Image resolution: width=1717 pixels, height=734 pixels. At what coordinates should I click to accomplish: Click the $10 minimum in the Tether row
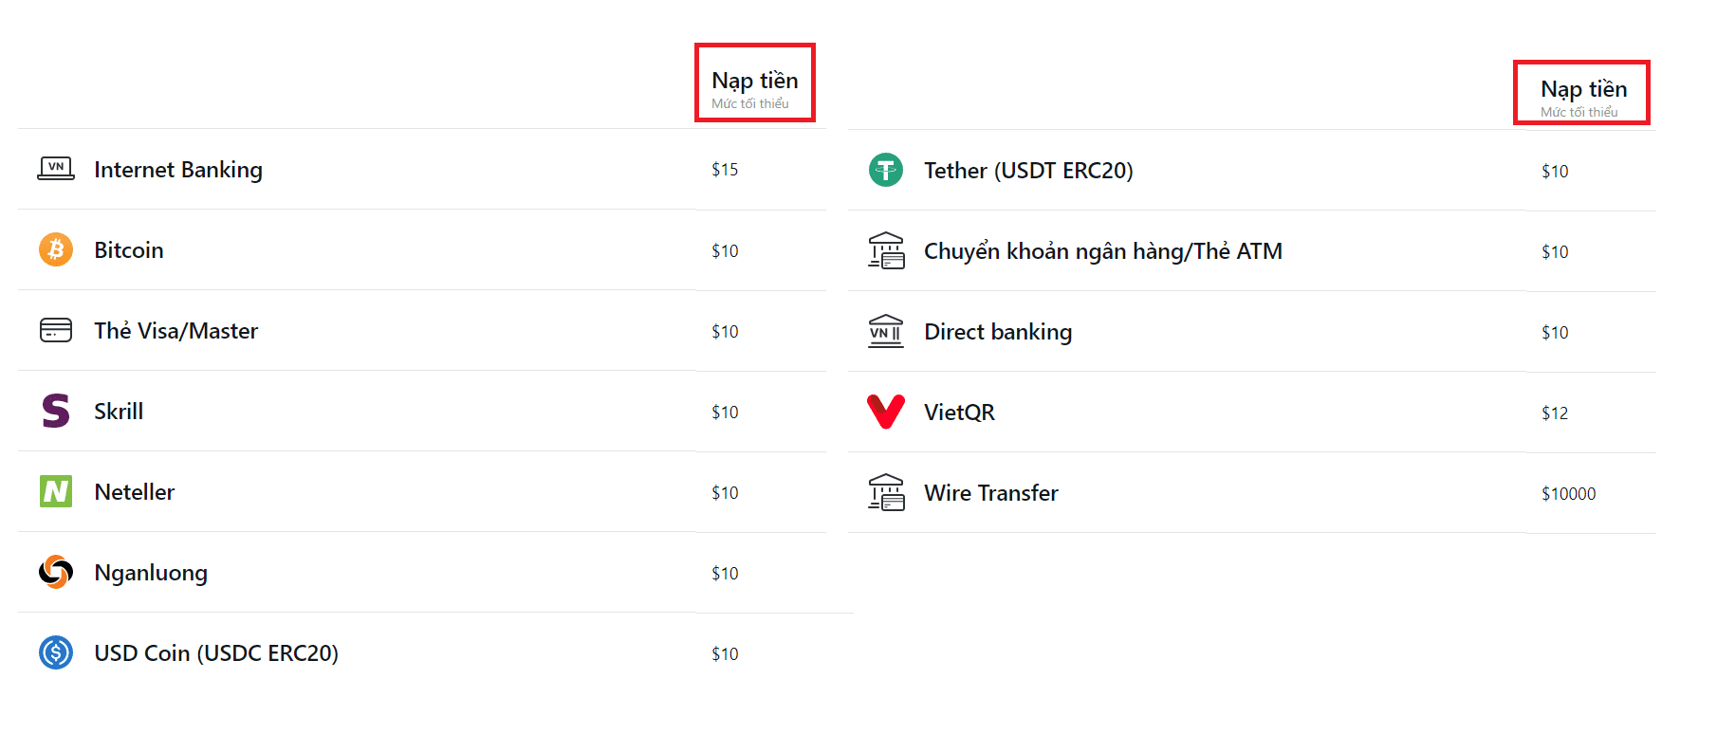coord(1555,171)
